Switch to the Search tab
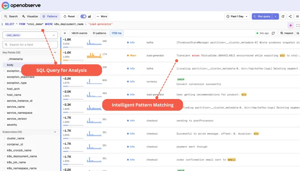This screenshot has height=171, width=300. coord(11,16)
